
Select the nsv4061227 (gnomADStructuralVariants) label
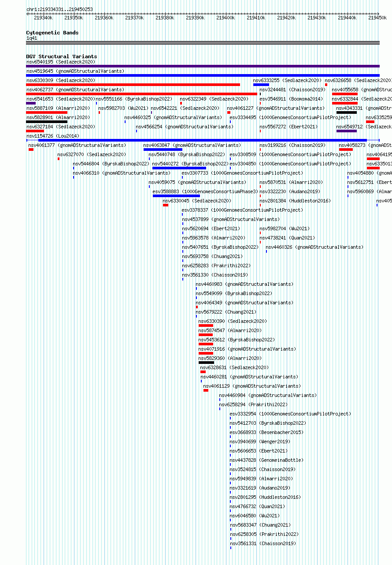click(276, 108)
